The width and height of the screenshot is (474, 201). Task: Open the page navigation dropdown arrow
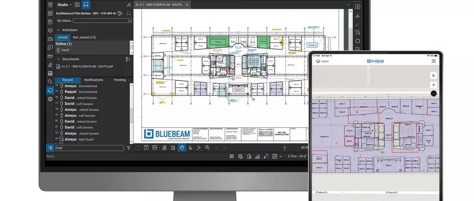284,148
